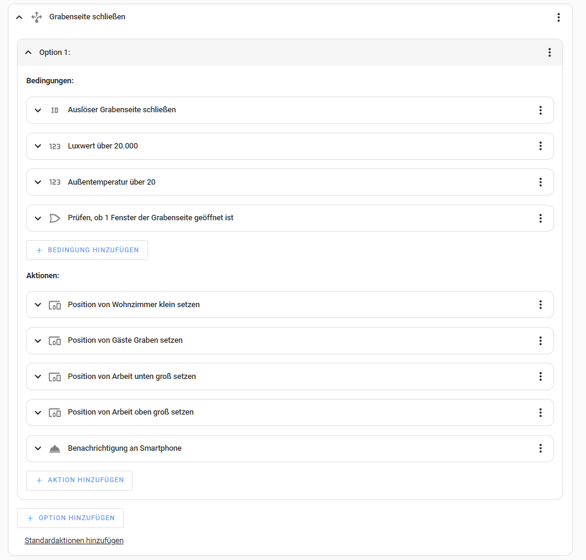Click the choose icon beside Grabenseite schließen
Screen dimensions: 586x560
pyautogui.click(x=37, y=17)
